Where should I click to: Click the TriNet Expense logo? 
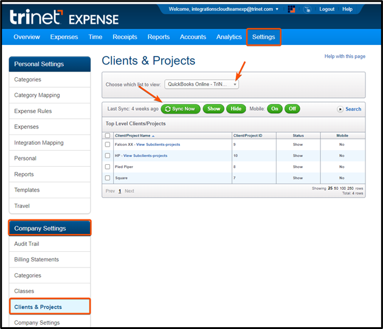click(x=64, y=17)
